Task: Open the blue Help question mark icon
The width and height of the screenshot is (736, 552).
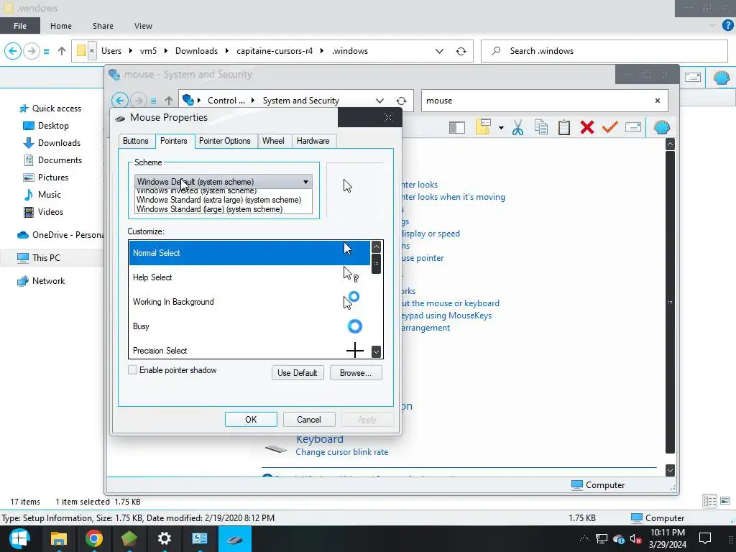Action: pyautogui.click(x=727, y=25)
